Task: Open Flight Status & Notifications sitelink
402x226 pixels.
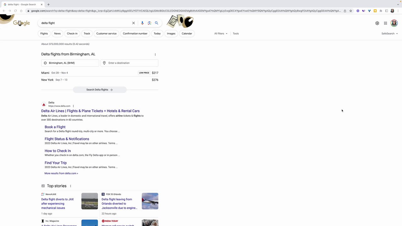Action: 67,139
